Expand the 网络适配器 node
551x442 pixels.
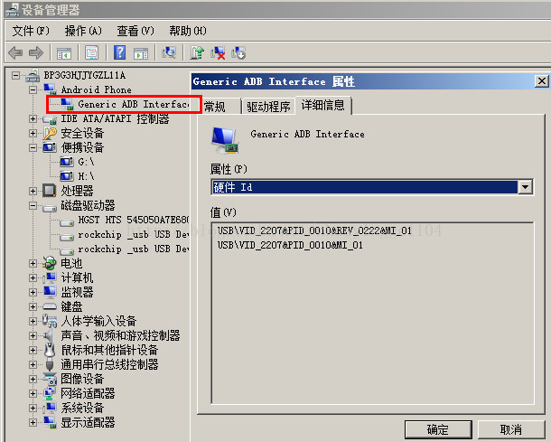33,393
